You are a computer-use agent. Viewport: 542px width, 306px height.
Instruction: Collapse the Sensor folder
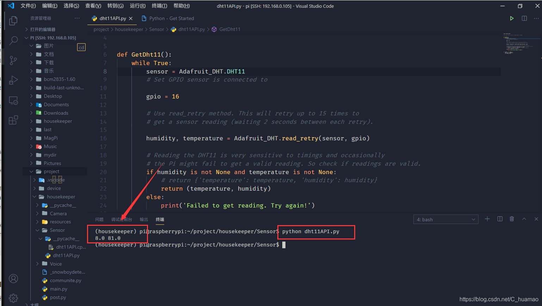point(57,230)
